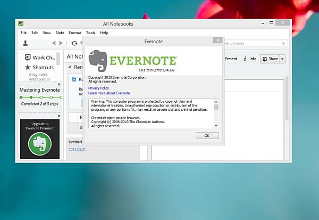Select the Shortcuts star item
The width and height of the screenshot is (319, 220).
(39, 67)
